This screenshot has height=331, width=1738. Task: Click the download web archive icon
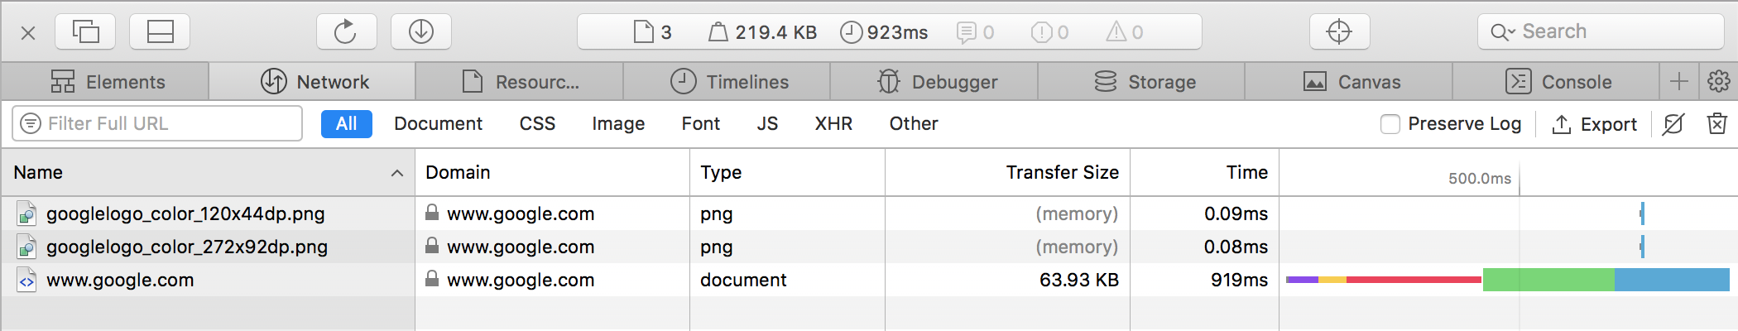click(421, 32)
